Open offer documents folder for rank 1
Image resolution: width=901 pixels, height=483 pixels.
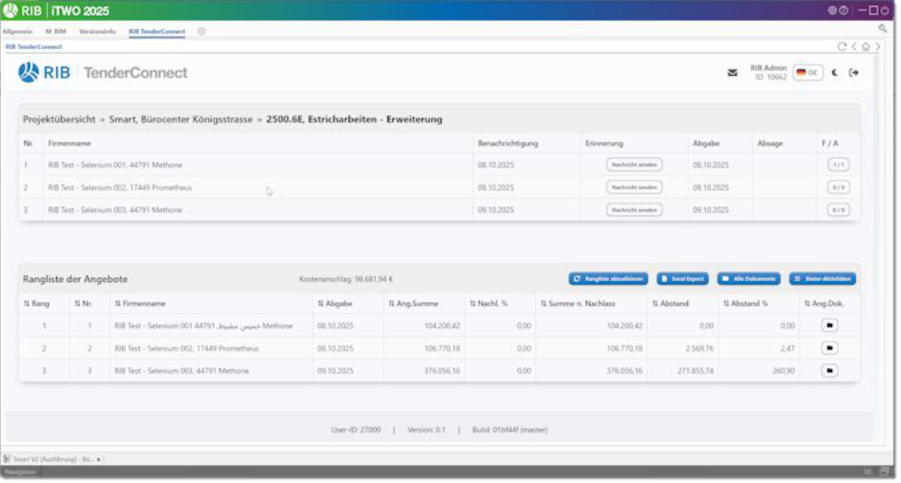pos(830,325)
